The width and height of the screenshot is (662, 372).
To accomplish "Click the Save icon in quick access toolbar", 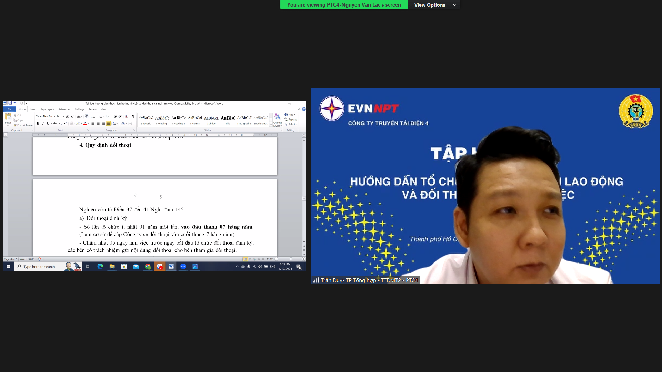I will (x=10, y=103).
